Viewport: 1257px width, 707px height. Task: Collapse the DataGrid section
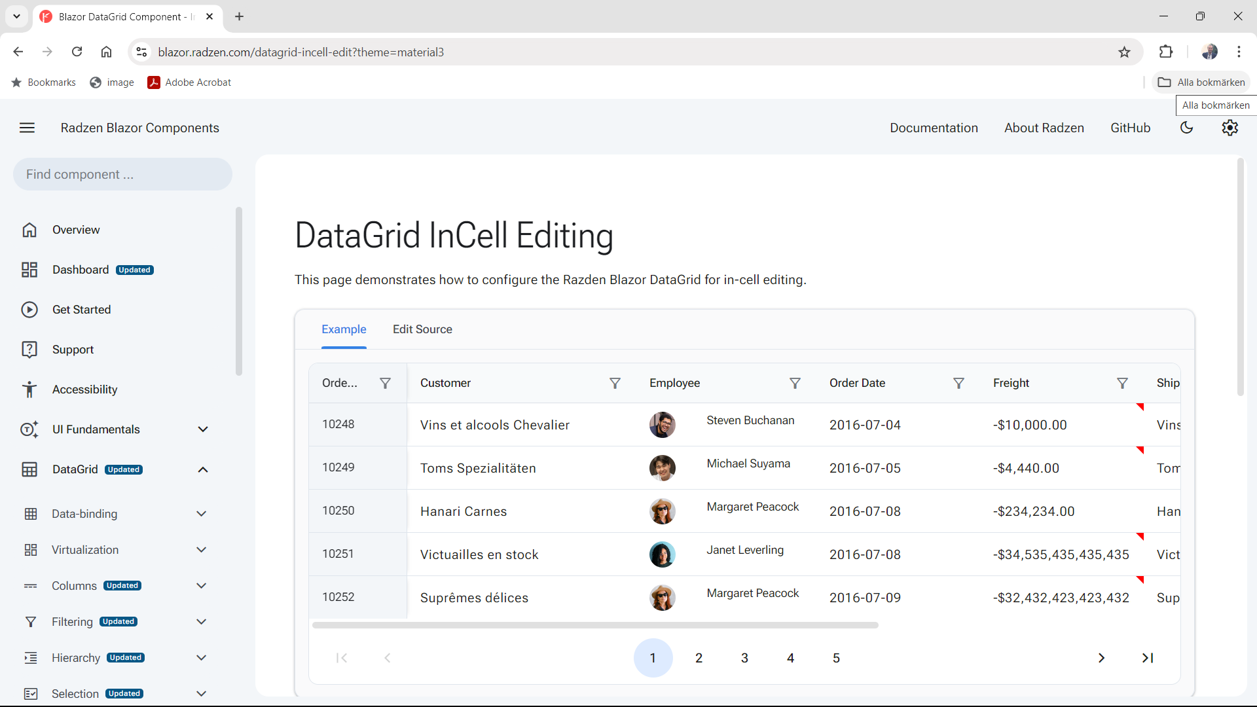click(x=203, y=469)
